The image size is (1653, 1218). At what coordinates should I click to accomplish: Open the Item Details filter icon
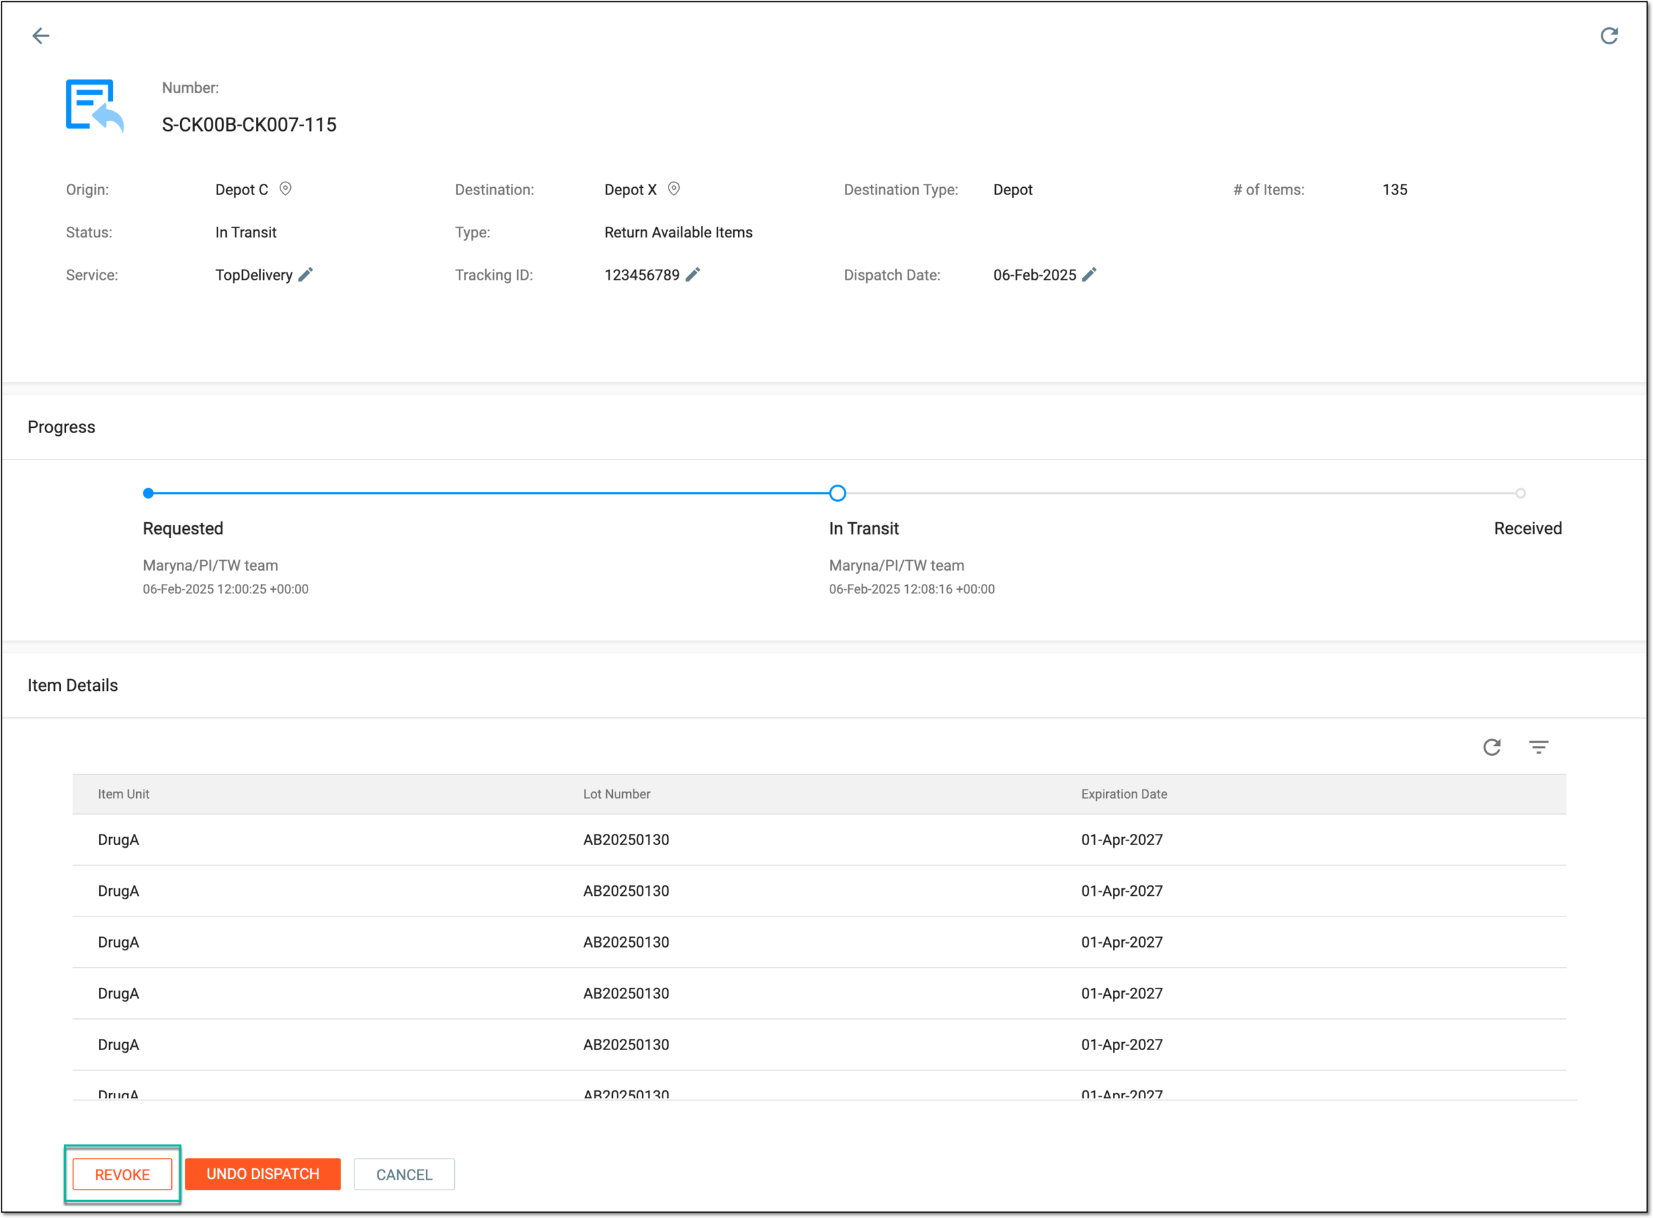click(1538, 747)
